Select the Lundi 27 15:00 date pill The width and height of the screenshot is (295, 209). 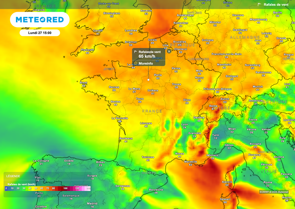(x=40, y=33)
